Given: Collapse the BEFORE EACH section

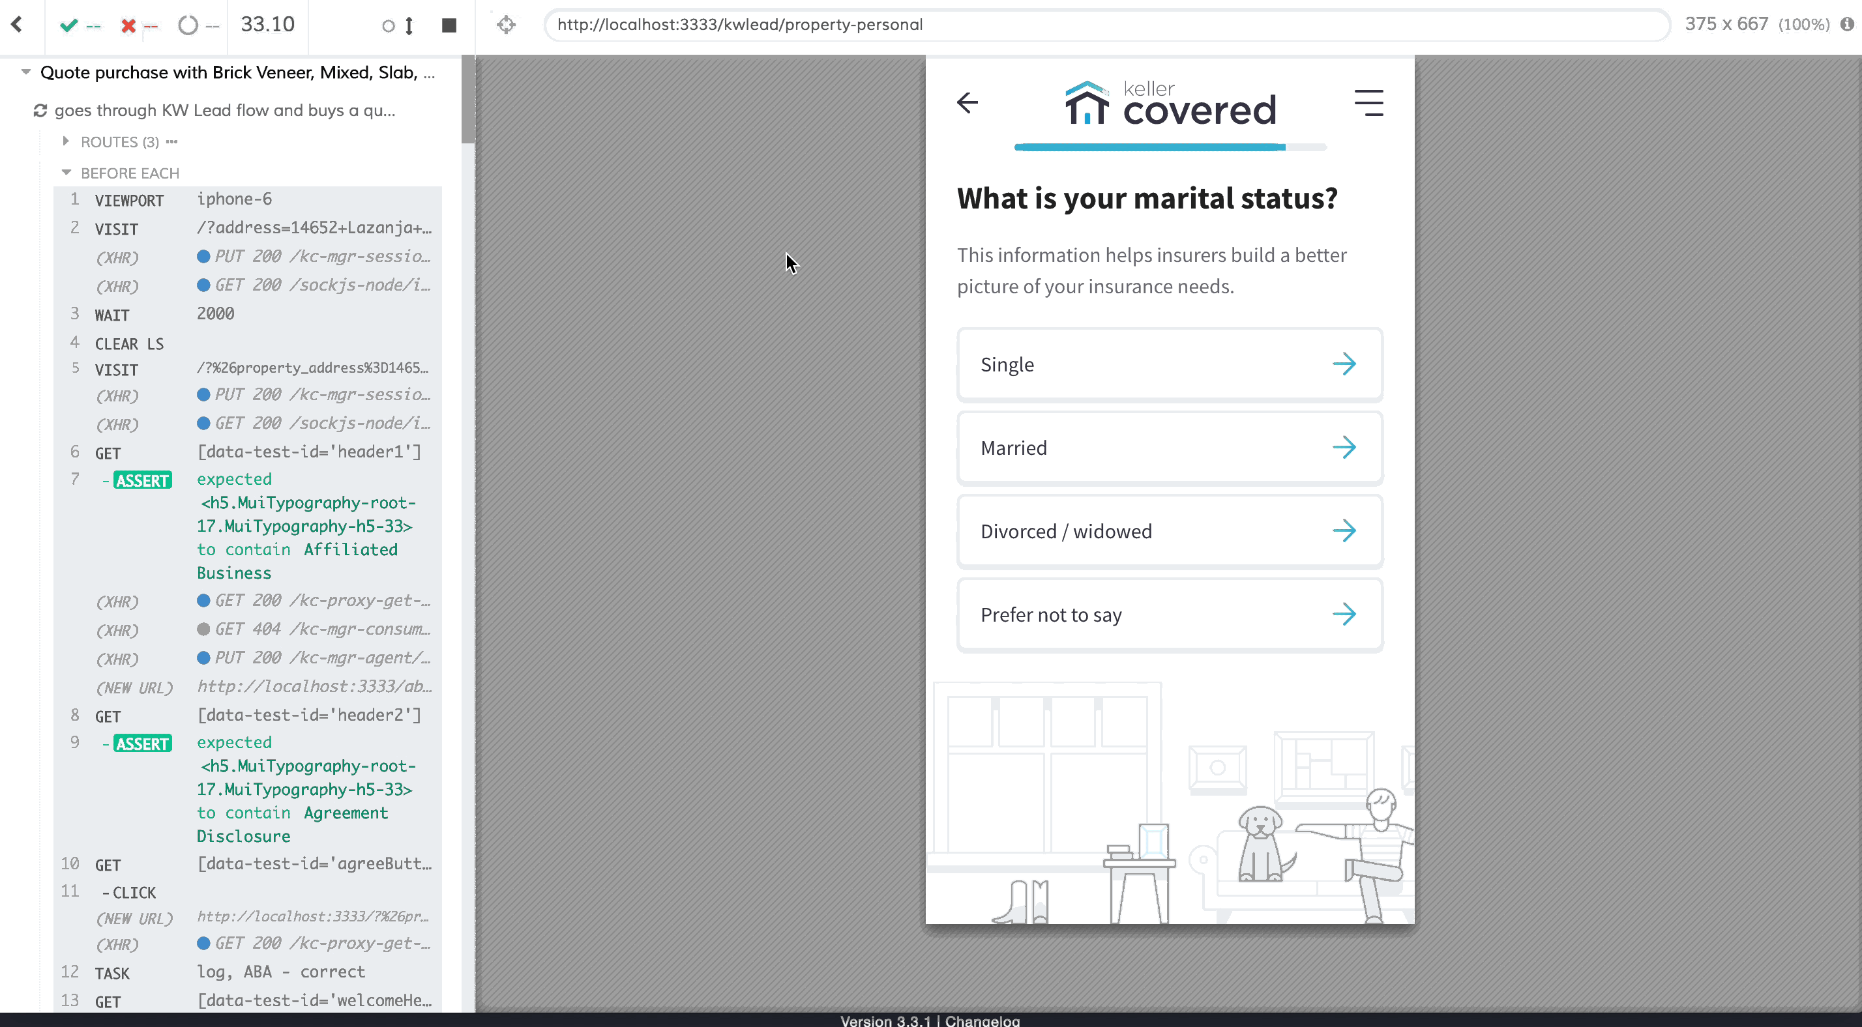Looking at the screenshot, I should click(129, 173).
